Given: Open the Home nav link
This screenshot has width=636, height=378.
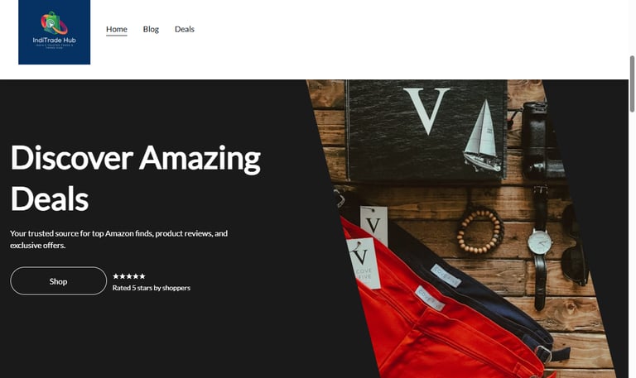Looking at the screenshot, I should [117, 29].
